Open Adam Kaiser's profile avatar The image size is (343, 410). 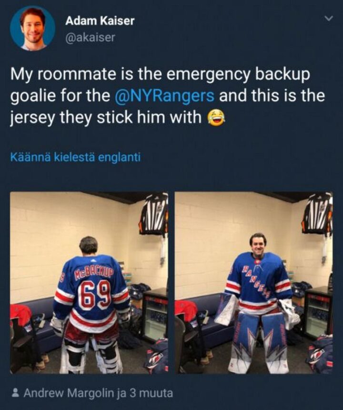[32, 28]
